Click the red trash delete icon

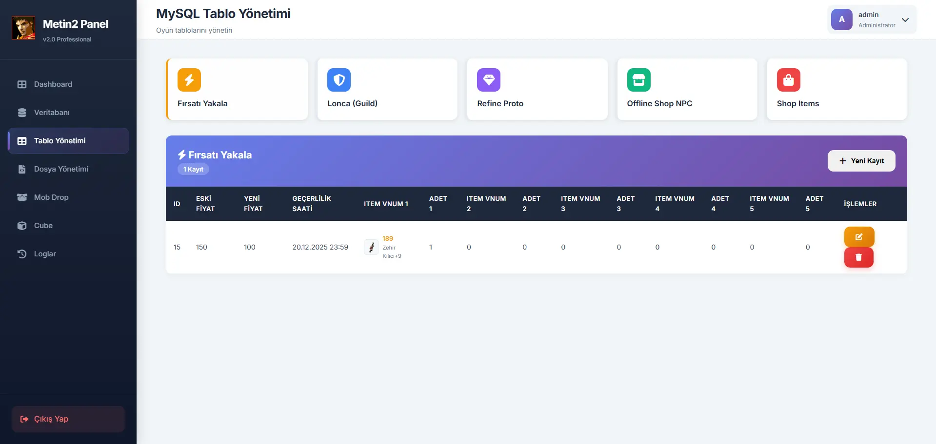[858, 257]
